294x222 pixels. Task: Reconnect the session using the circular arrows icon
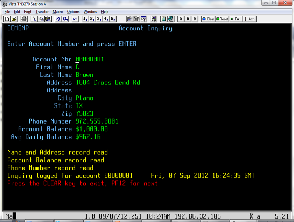(58, 19)
